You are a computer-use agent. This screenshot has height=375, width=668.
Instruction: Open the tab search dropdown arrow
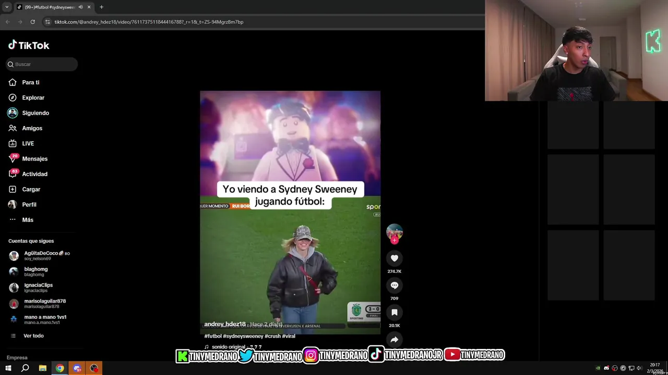(7, 7)
